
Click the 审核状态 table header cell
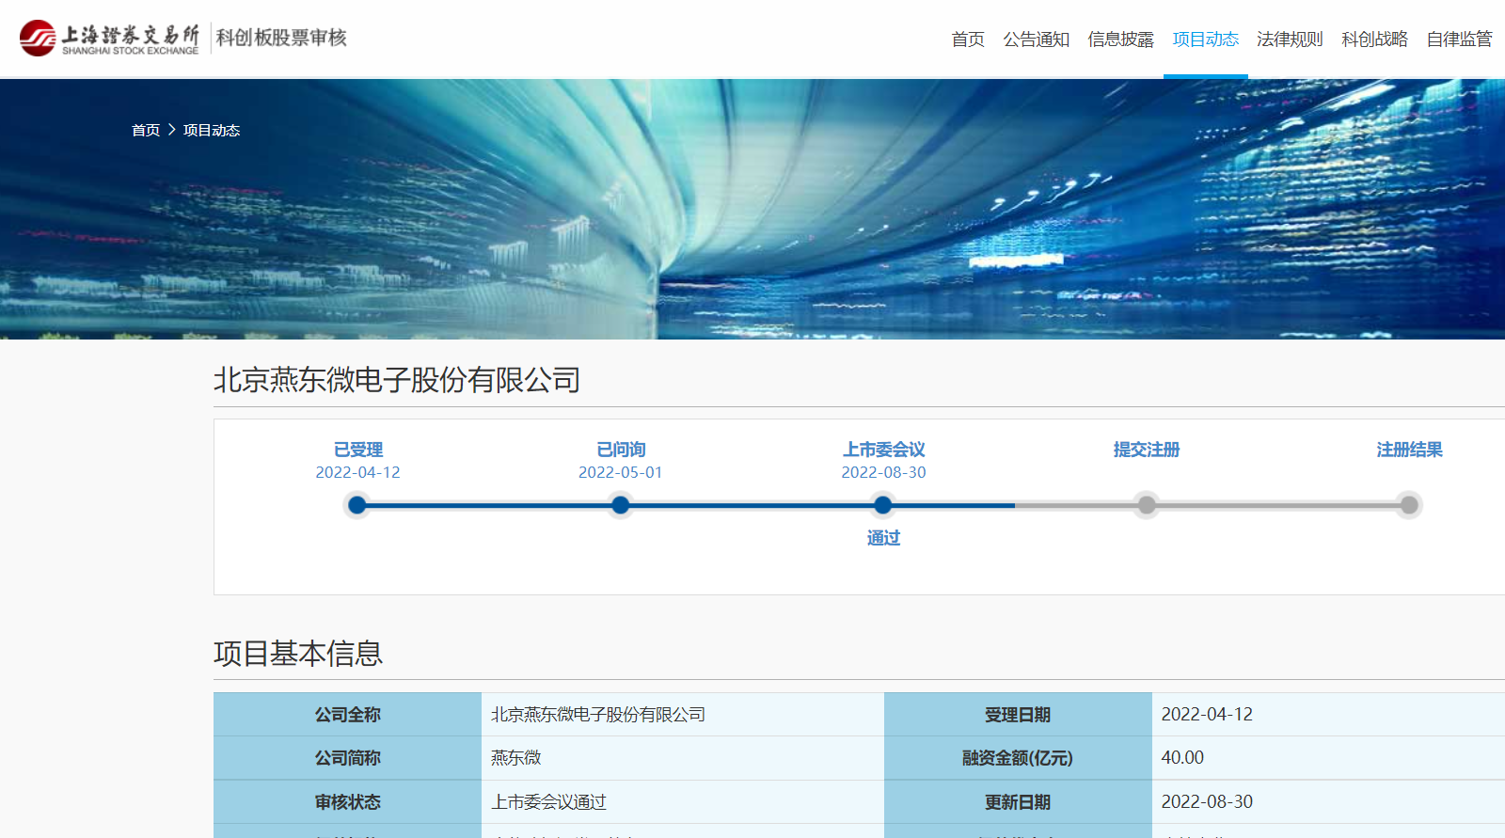(x=347, y=802)
